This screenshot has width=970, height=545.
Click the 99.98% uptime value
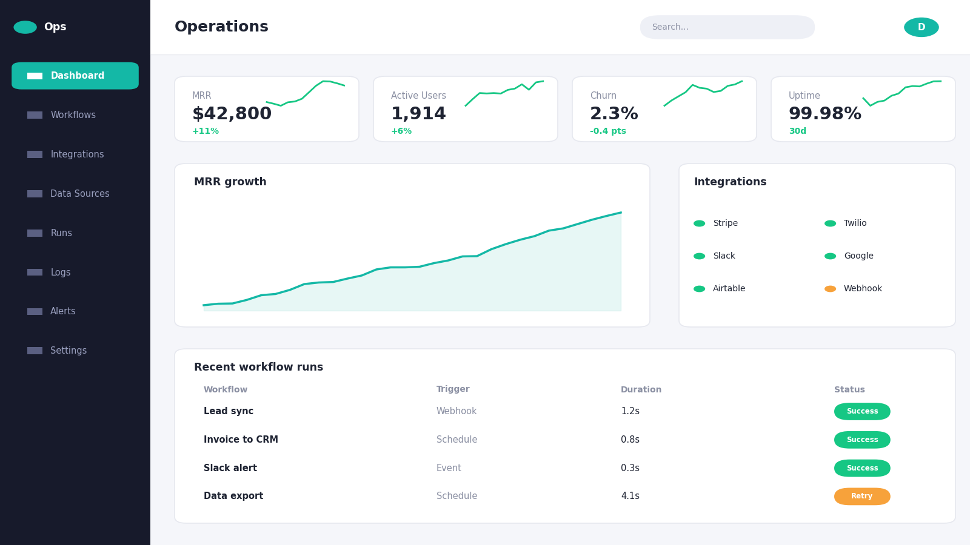(x=825, y=114)
